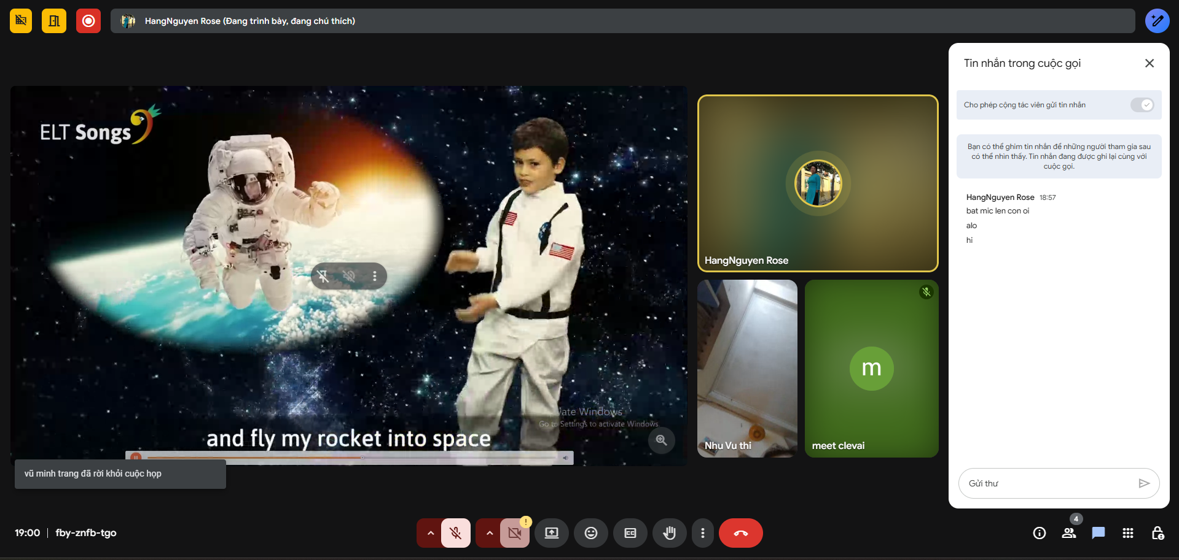This screenshot has height=560, width=1179.
Task: Open host controls lock icon
Action: [x=1157, y=533]
